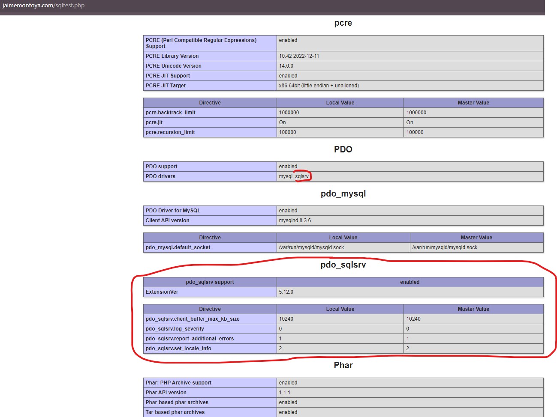Screen dimensions: 557x417
Task: Select the value '14.0.0'
Action: pos(286,66)
